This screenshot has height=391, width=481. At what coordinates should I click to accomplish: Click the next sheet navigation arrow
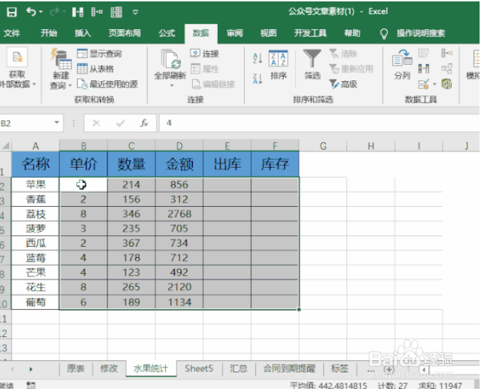click(x=31, y=369)
